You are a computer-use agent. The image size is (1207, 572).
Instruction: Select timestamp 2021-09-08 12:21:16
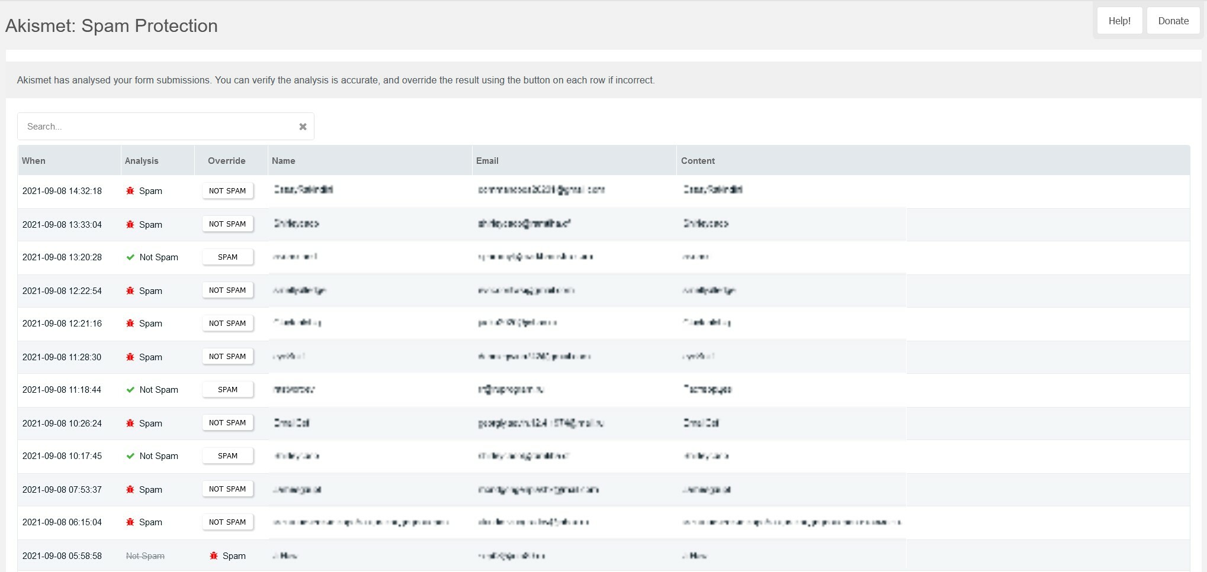(62, 324)
